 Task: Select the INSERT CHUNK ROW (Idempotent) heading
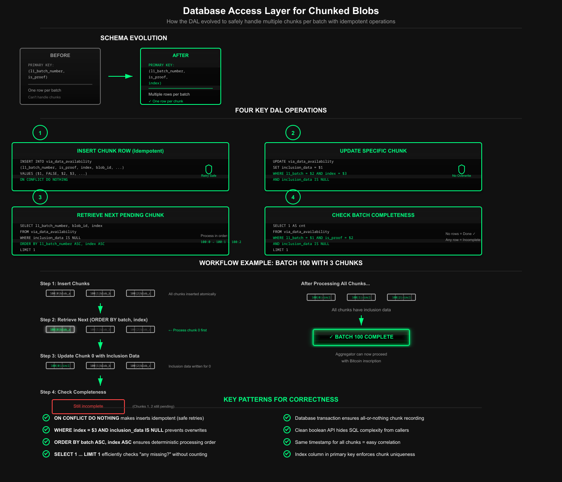click(120, 151)
